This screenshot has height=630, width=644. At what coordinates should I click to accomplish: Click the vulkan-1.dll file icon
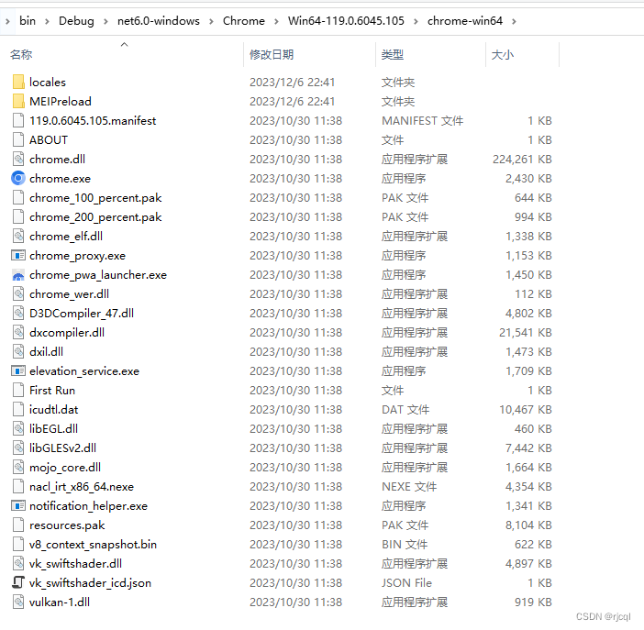[x=18, y=602]
